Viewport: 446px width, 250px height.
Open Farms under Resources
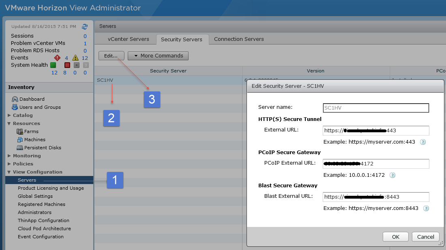31,131
